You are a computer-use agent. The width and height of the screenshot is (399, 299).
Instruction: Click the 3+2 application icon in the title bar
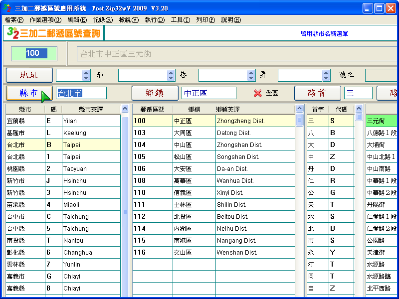tap(7, 8)
